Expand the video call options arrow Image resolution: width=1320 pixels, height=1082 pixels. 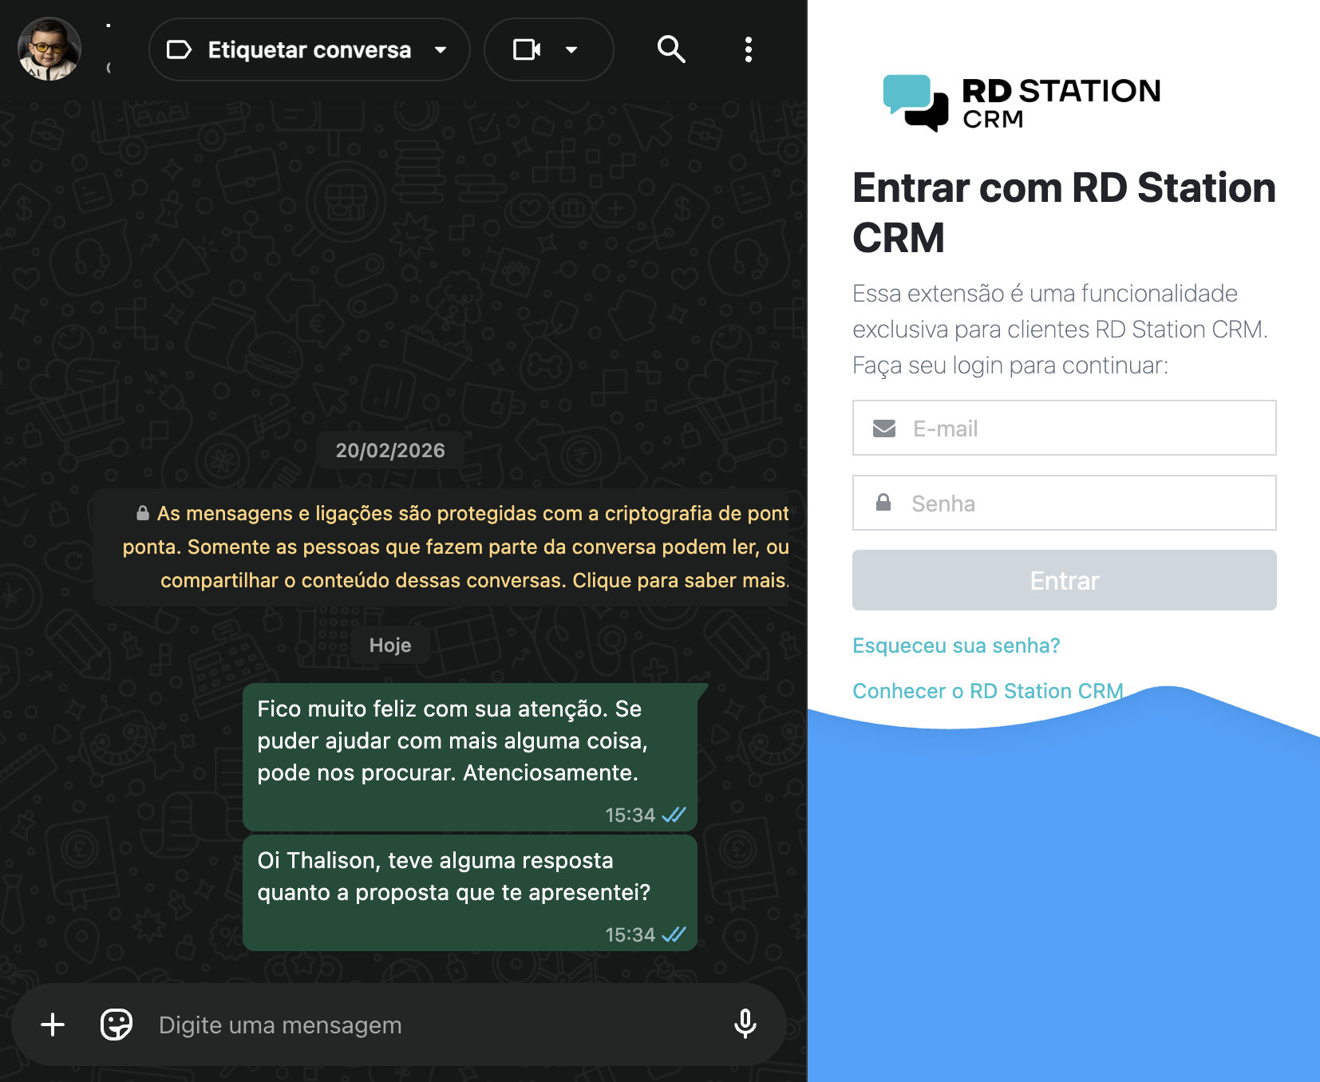click(x=571, y=49)
